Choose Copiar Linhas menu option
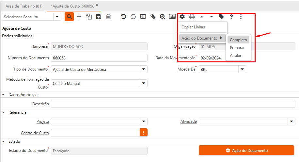This screenshot has height=162, width=299. tap(193, 27)
